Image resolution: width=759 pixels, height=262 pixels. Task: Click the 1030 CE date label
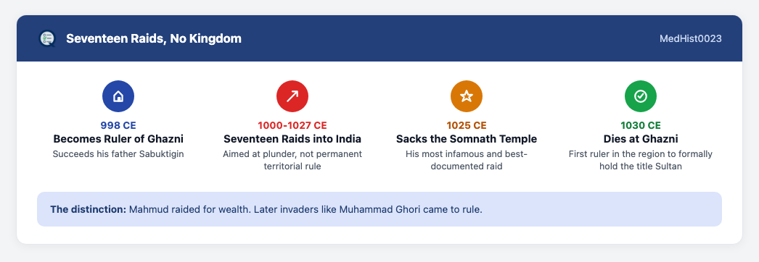(x=641, y=125)
